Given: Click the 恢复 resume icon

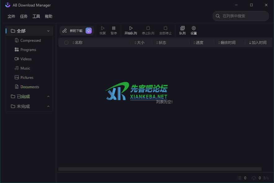Looking at the screenshot, I should click(103, 30).
